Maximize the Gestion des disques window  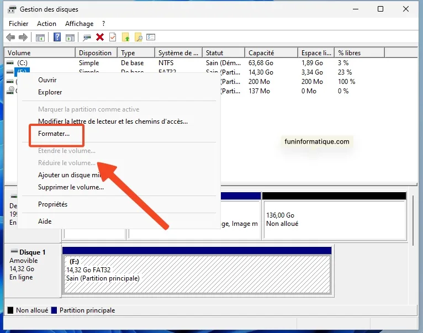(x=380, y=9)
